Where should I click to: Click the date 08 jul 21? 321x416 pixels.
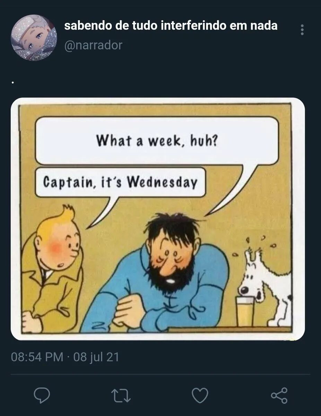[96, 357]
